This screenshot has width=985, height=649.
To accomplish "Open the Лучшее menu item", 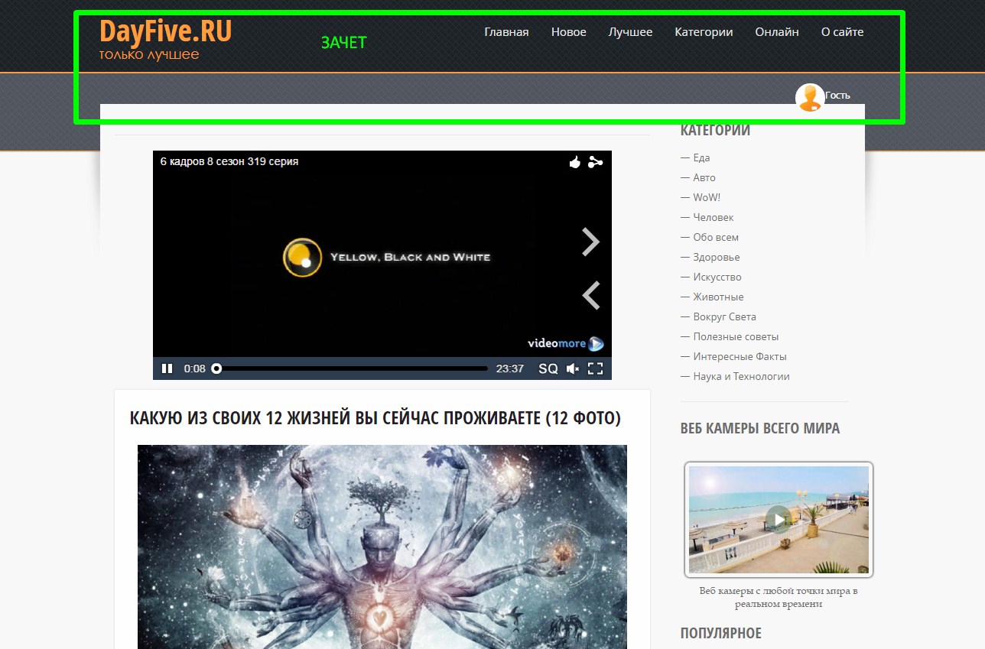I will [x=630, y=32].
